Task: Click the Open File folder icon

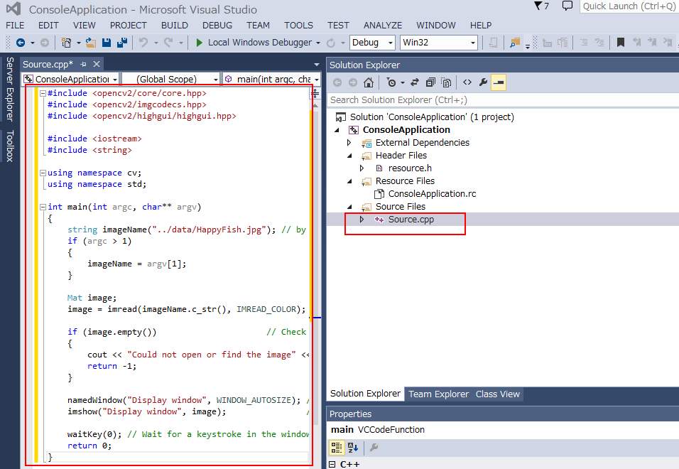Action: (90, 43)
